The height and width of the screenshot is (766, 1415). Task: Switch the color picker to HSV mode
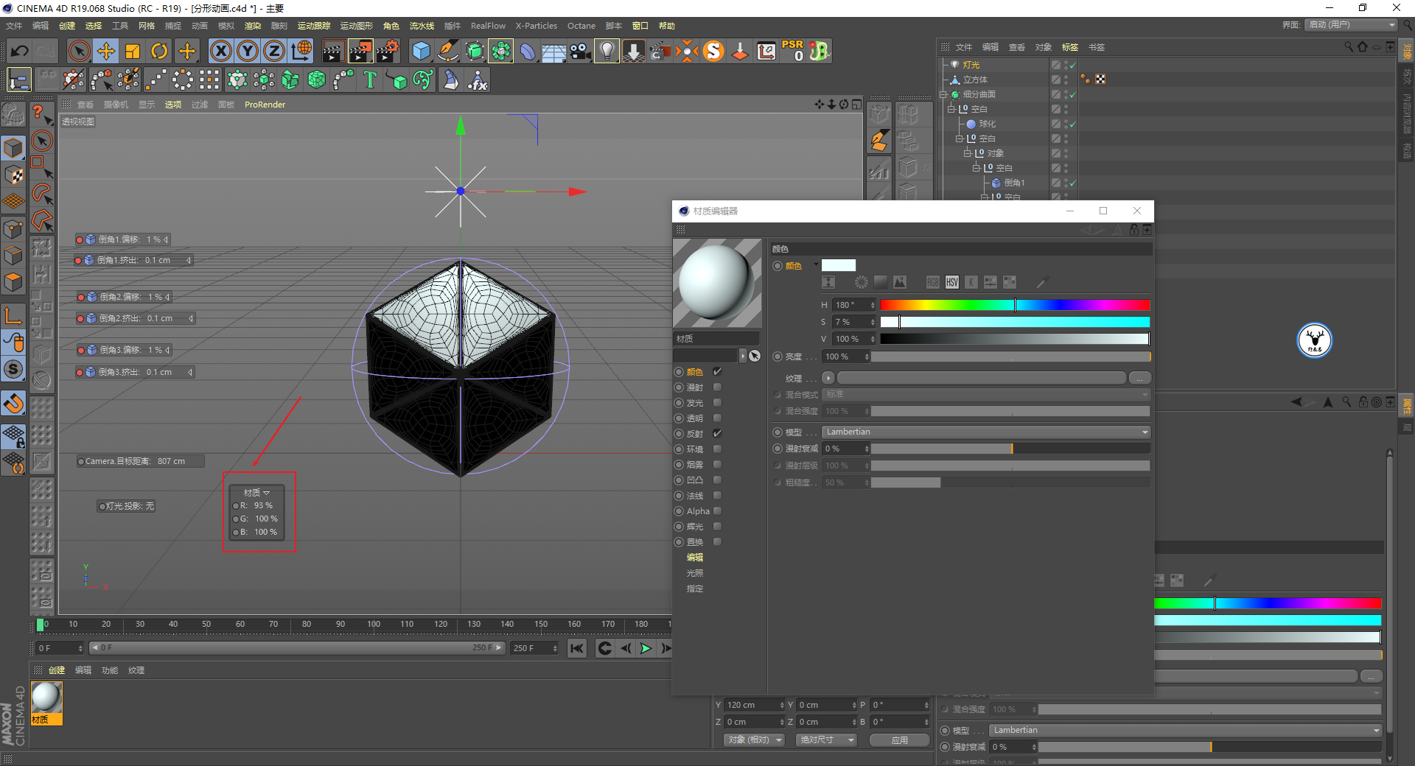[952, 282]
